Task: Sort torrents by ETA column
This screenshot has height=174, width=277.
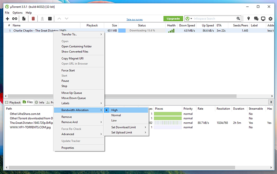Action: [x=219, y=25]
